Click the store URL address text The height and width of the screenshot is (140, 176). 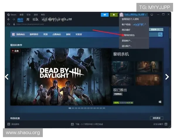coord(30,24)
